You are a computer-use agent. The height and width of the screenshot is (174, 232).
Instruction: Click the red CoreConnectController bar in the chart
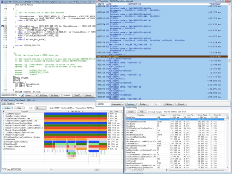pos(76,119)
